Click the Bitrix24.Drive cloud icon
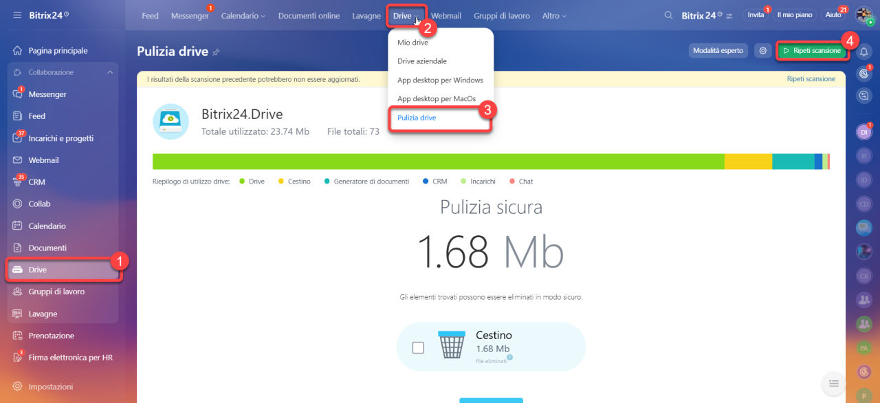Viewport: 880px width, 403px height. pos(170,121)
